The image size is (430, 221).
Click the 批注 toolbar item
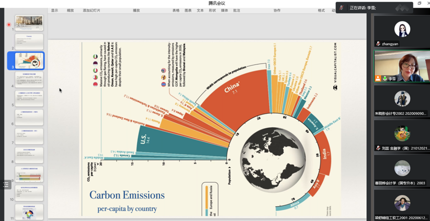[237, 10]
